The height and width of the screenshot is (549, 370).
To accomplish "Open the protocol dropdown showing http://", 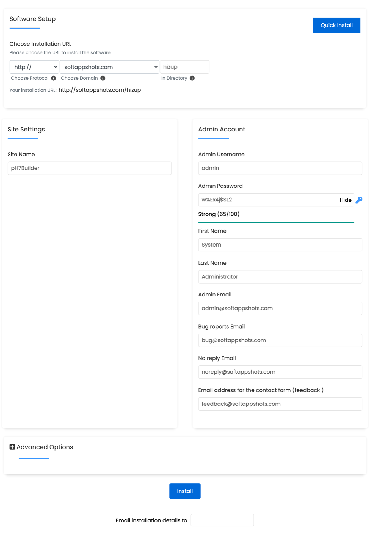I will [34, 67].
